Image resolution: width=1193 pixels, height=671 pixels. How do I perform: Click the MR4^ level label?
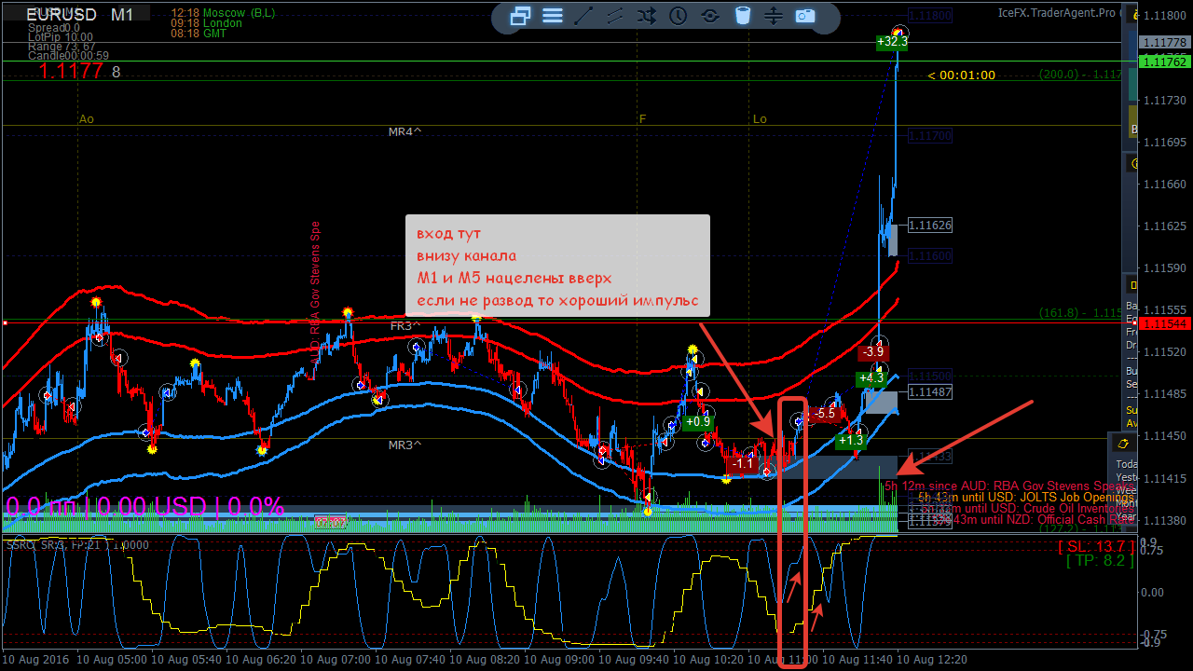405,132
